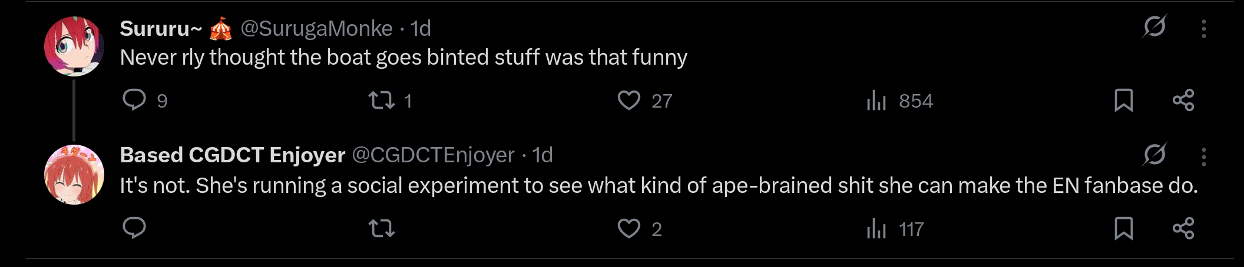This screenshot has height=267, width=1244.
Task: Like Based CGDCT Enjoyer's reply
Action: click(x=628, y=228)
